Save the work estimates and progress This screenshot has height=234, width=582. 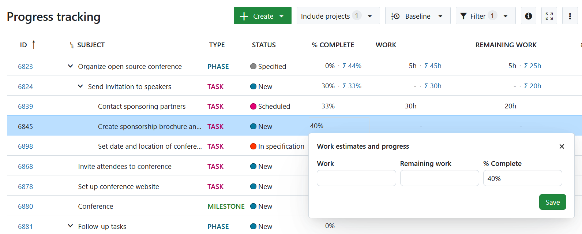coord(552,202)
